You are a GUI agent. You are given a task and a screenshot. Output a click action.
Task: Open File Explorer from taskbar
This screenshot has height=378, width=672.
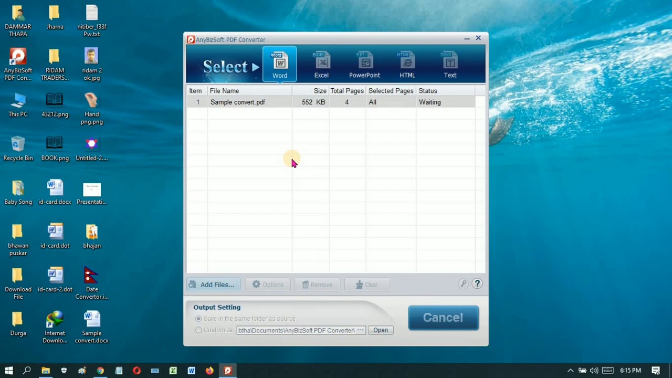pos(46,371)
